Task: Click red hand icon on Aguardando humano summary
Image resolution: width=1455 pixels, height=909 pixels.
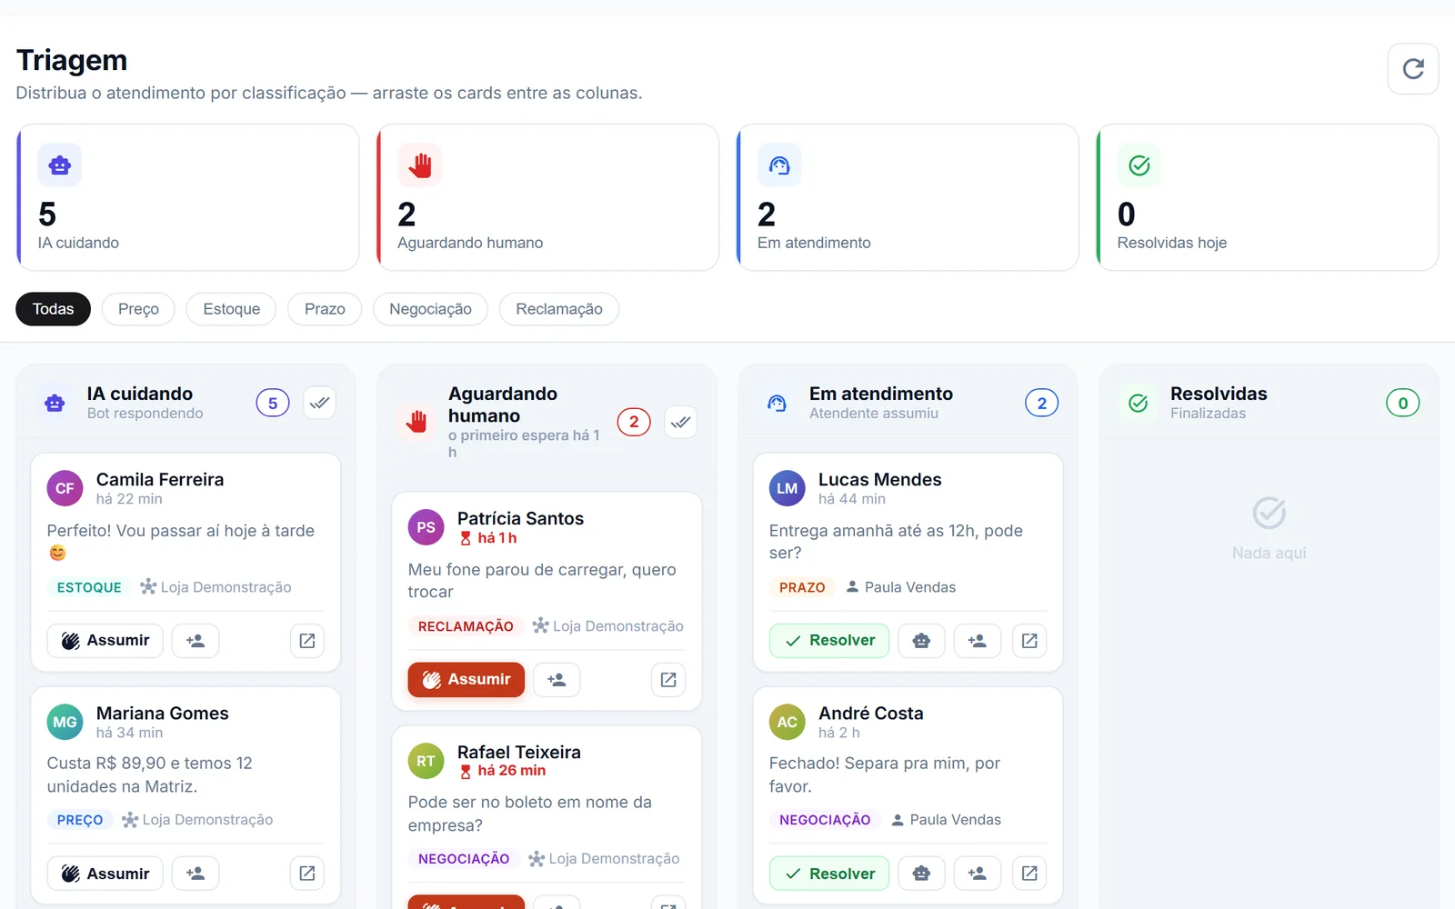Action: 419,165
